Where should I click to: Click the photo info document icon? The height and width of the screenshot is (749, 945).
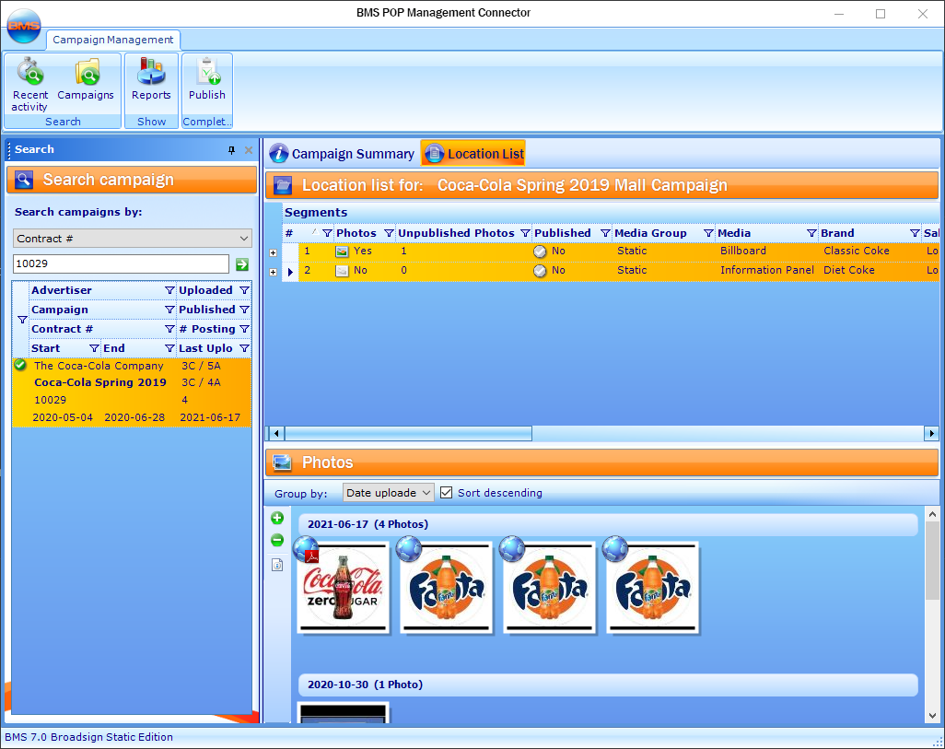tap(277, 565)
